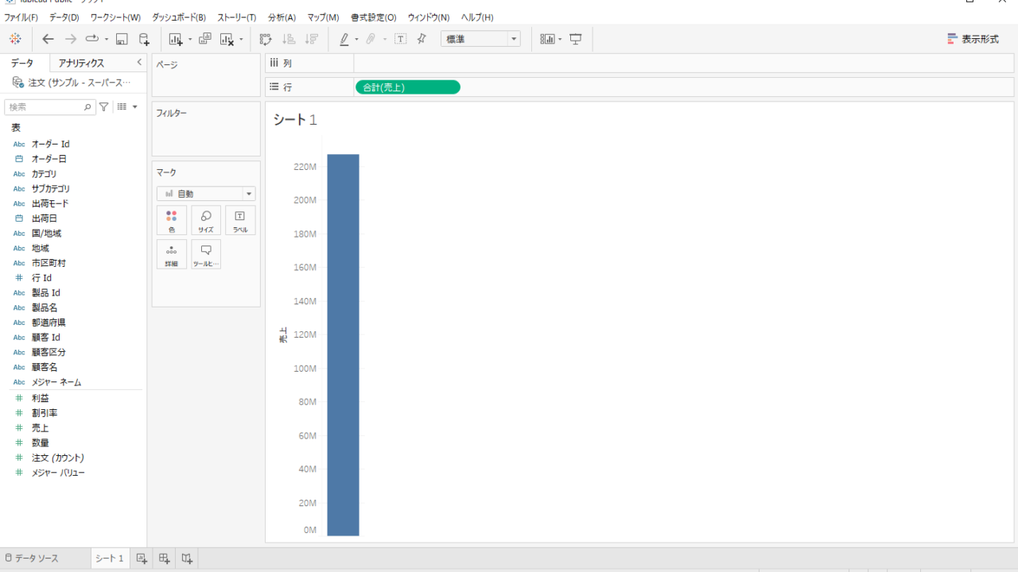The image size is (1018, 572).
Task: Switch to the アナリティクス tab
Action: pos(81,64)
